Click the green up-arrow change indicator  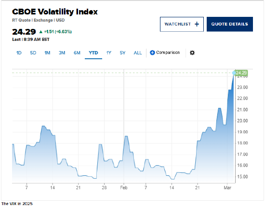41,32
